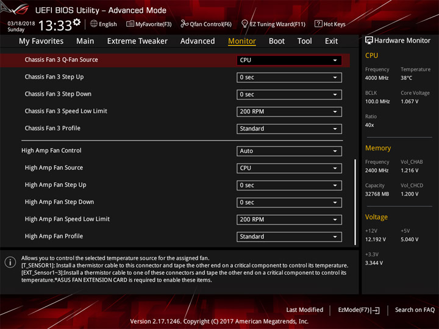Open High Amp Fan Profile dropdown
Viewport: 439px width, 329px height.
(289, 236)
